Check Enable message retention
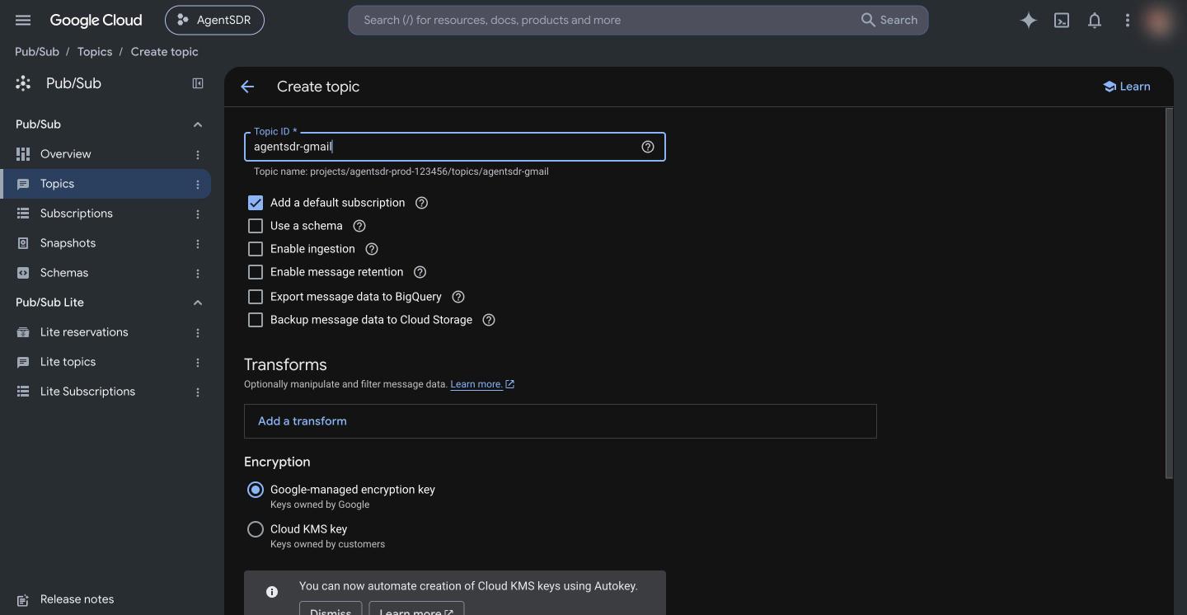This screenshot has height=615, width=1187. coord(256,272)
